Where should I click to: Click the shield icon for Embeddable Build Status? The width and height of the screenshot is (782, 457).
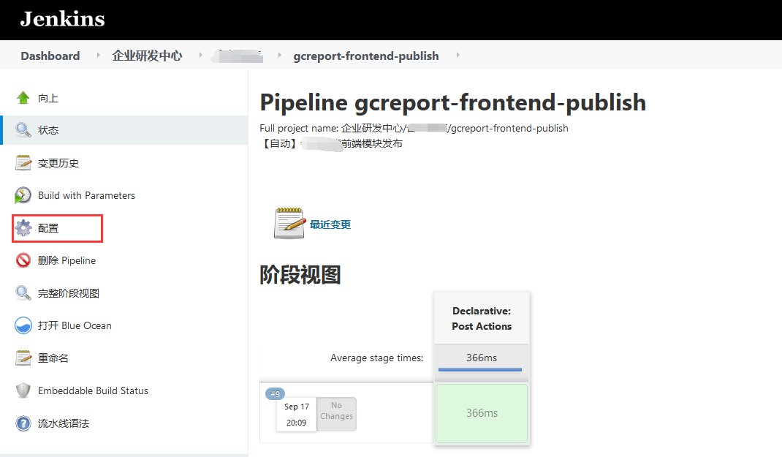click(23, 390)
